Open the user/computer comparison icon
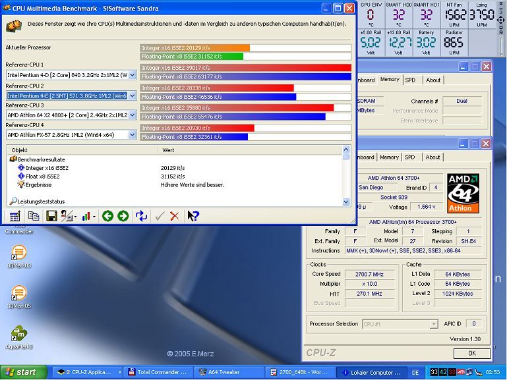The image size is (507, 380). coord(67,216)
